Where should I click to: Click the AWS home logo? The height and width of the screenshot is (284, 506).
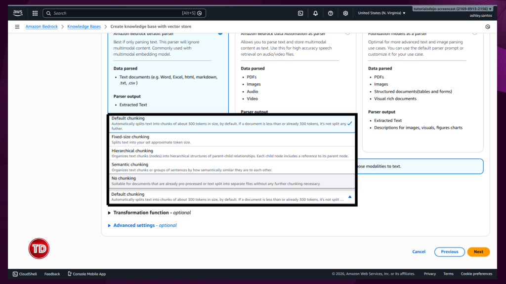[18, 13]
